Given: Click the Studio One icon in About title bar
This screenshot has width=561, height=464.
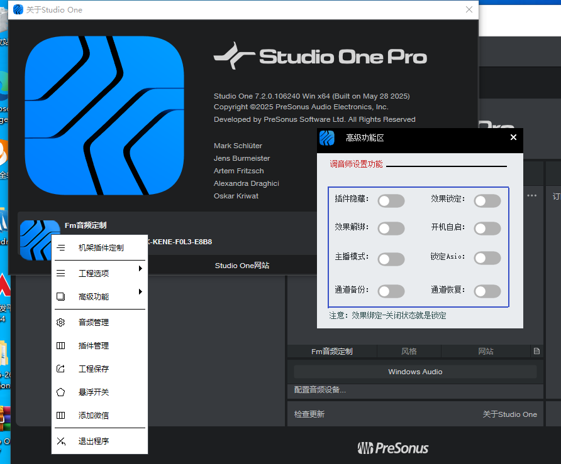Looking at the screenshot, I should 18,9.
